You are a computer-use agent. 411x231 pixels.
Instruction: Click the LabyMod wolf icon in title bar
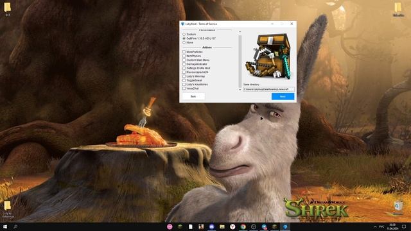click(x=182, y=24)
